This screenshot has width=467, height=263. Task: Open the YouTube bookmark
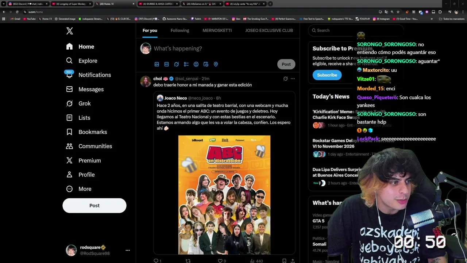coord(29,19)
